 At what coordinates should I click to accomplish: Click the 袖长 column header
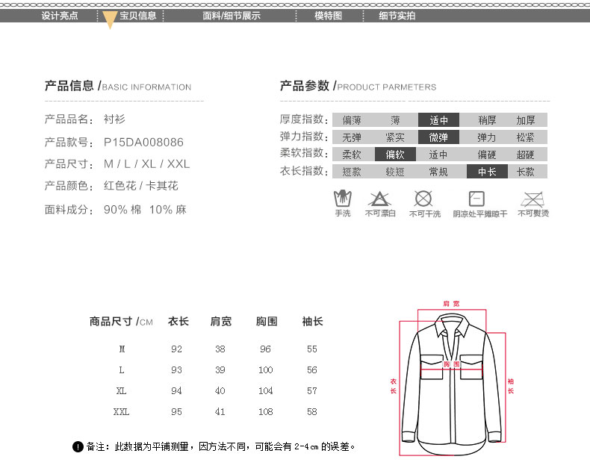click(312, 321)
